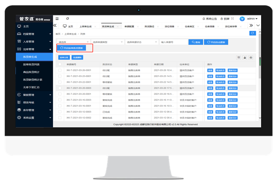Viewport: 277px width, 182px height.
Task: Click the 系统设置 gear icon in the sidebar
Action: point(19,117)
